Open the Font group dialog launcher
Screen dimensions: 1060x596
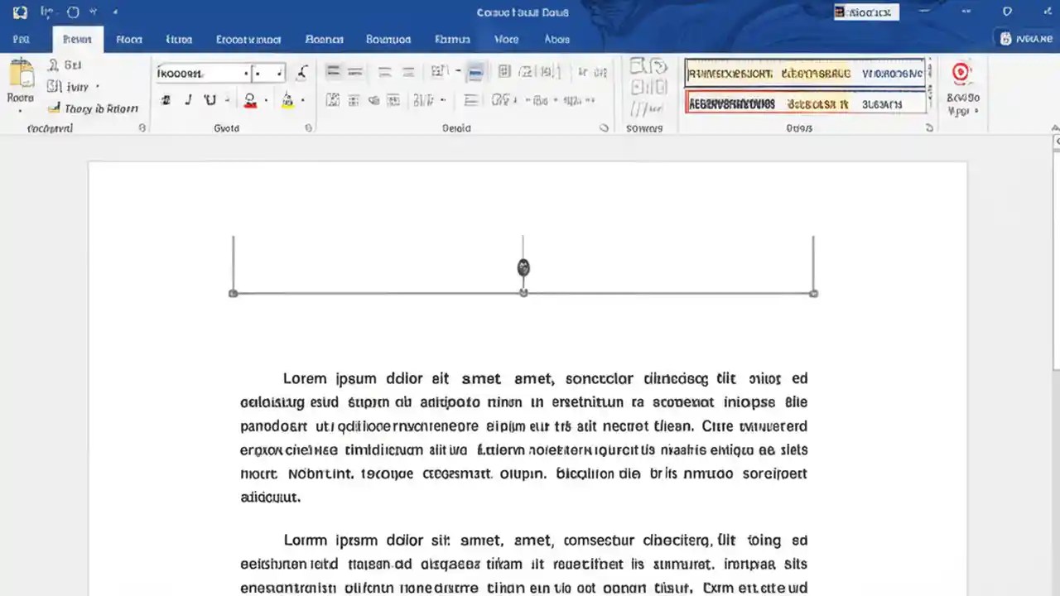point(307,128)
